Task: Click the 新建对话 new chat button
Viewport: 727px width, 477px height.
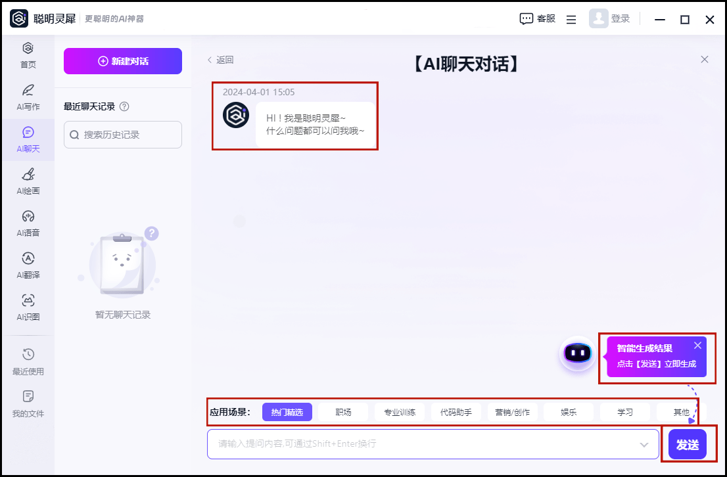Action: (x=123, y=61)
